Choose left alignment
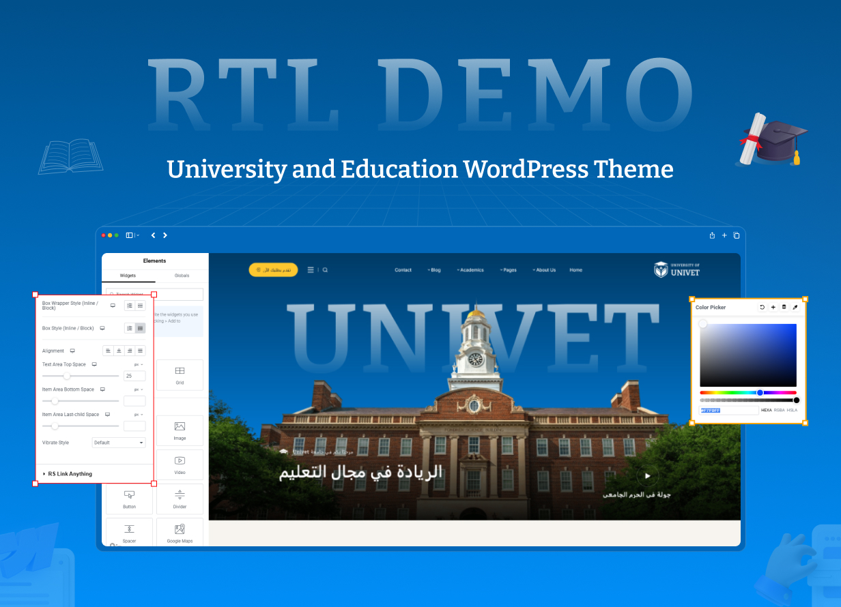The height and width of the screenshot is (607, 841). click(x=108, y=351)
